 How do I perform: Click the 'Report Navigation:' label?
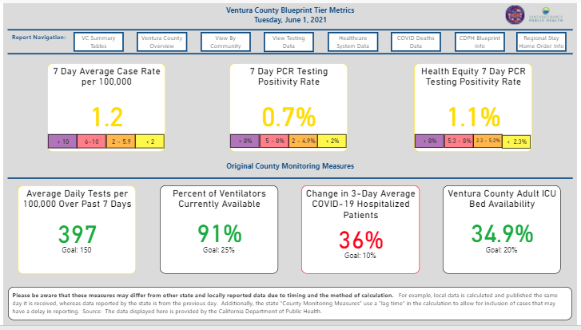click(x=39, y=38)
